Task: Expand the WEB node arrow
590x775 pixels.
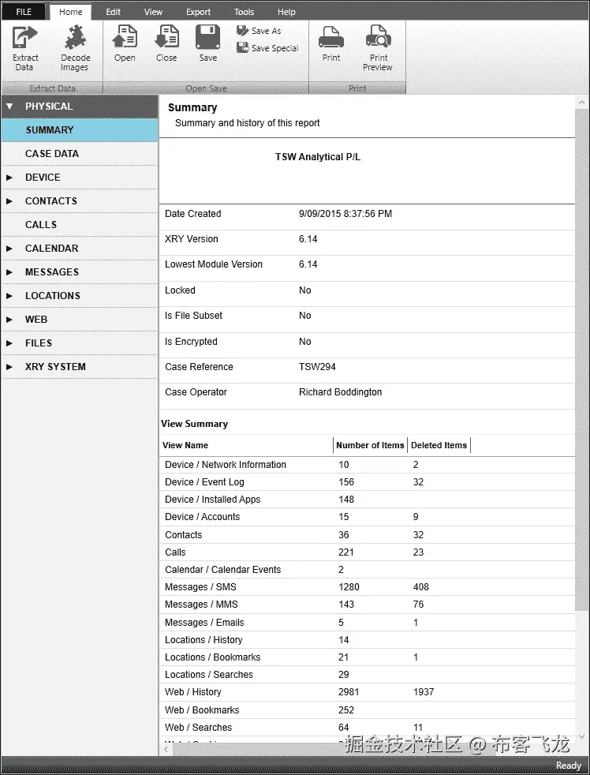Action: point(9,320)
